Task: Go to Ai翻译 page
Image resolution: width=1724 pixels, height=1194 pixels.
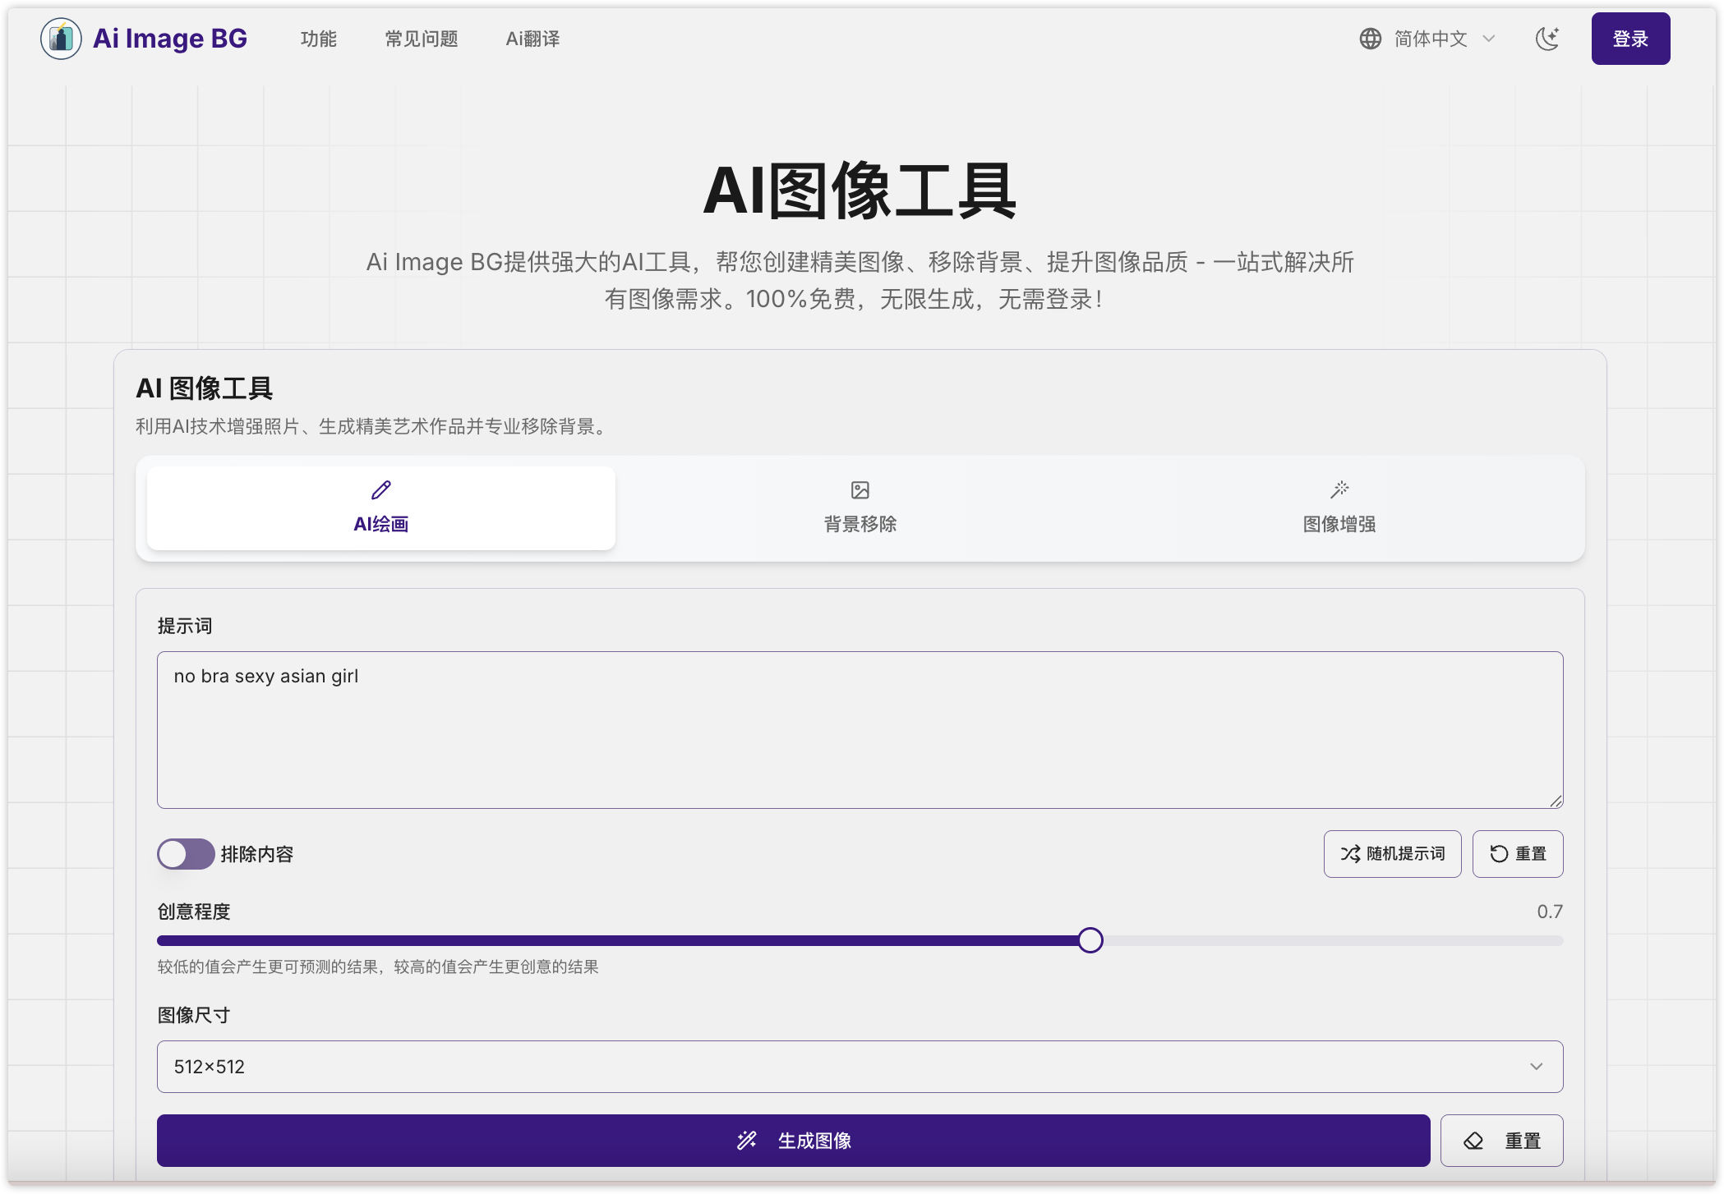Action: [x=532, y=39]
